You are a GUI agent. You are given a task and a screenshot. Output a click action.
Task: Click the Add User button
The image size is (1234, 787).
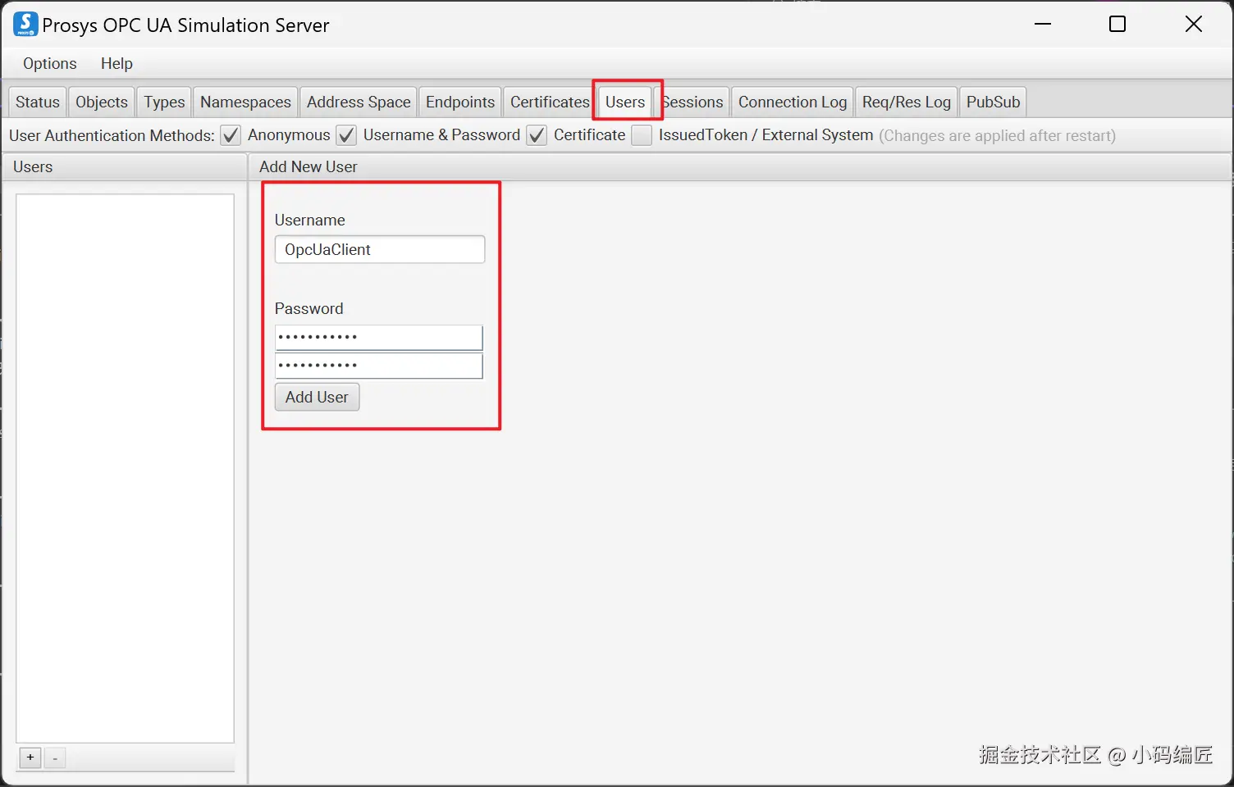tap(317, 397)
